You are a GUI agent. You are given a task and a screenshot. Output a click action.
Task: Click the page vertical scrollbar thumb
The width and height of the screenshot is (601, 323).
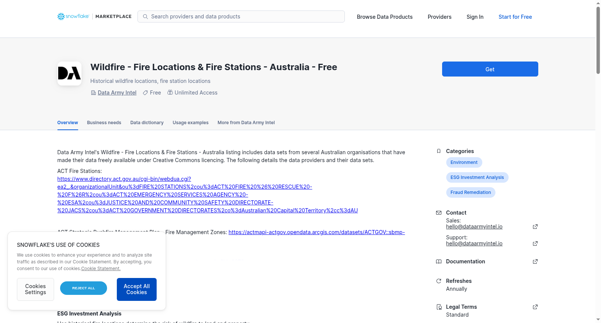[598, 40]
